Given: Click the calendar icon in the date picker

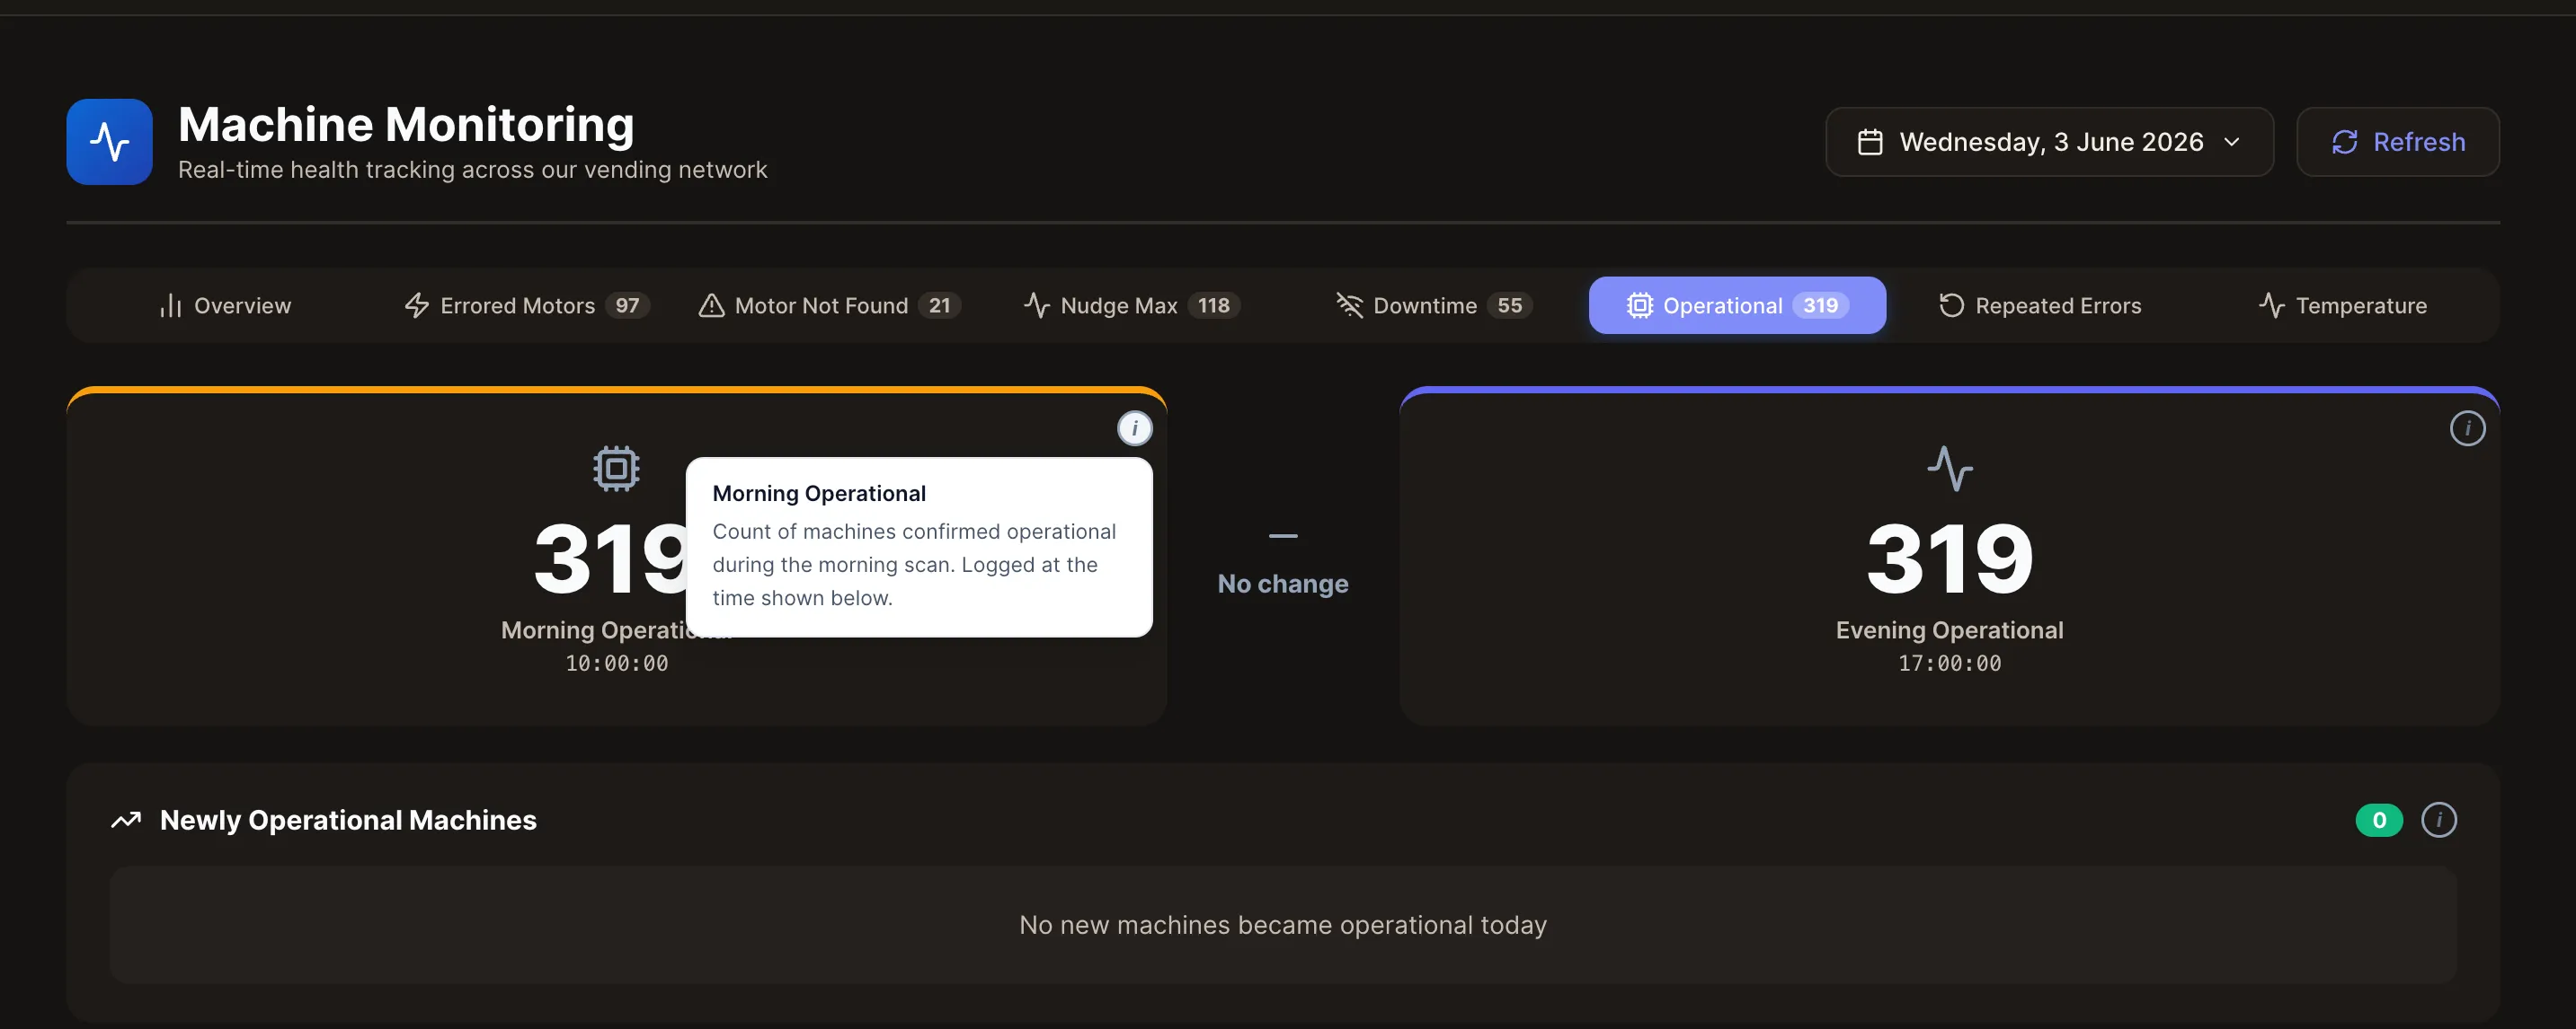Looking at the screenshot, I should coord(1869,142).
